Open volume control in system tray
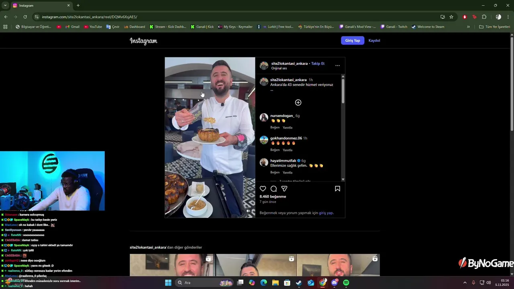The height and width of the screenshot is (289, 514). click(x=489, y=283)
